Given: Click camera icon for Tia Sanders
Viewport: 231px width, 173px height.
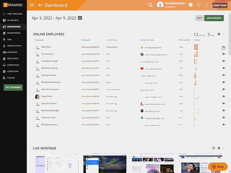Looking at the screenshot, I should point(224,54).
